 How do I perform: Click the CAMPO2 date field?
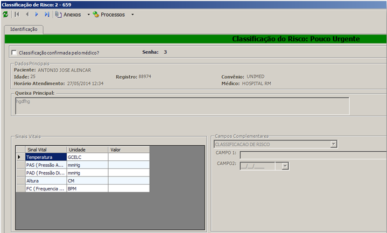click(257, 166)
